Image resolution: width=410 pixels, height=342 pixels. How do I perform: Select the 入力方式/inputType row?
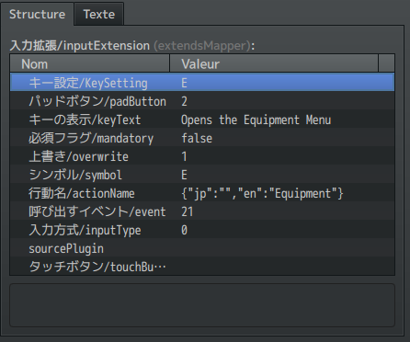202,230
